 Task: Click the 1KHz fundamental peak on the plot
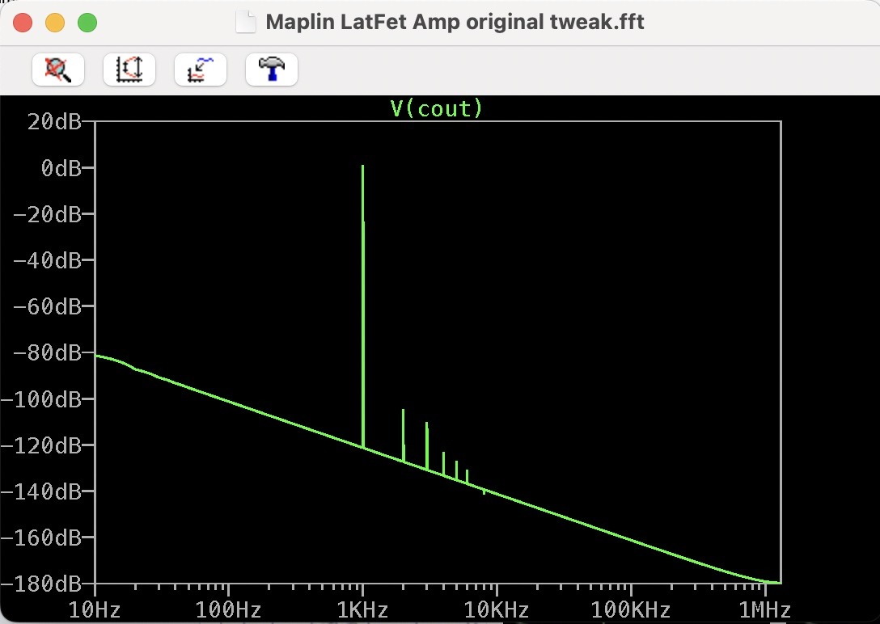point(363,306)
